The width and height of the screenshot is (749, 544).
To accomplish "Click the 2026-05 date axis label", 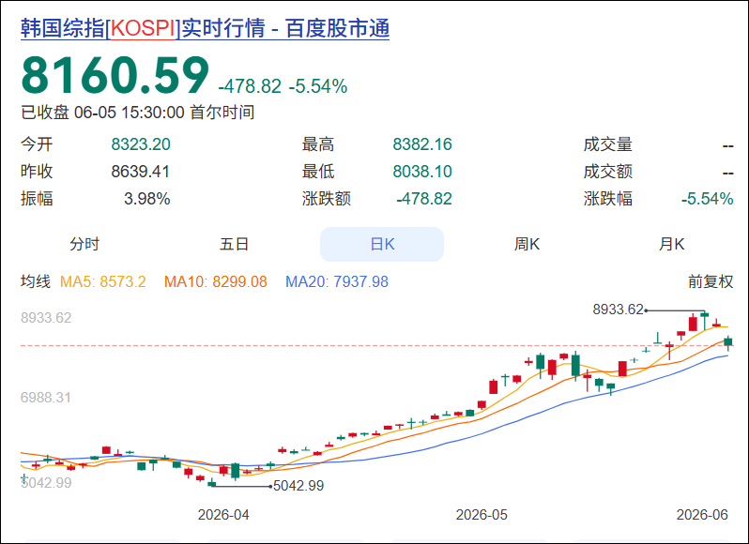I will 481,515.
